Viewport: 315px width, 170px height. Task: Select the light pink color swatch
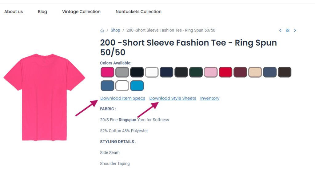(211, 72)
